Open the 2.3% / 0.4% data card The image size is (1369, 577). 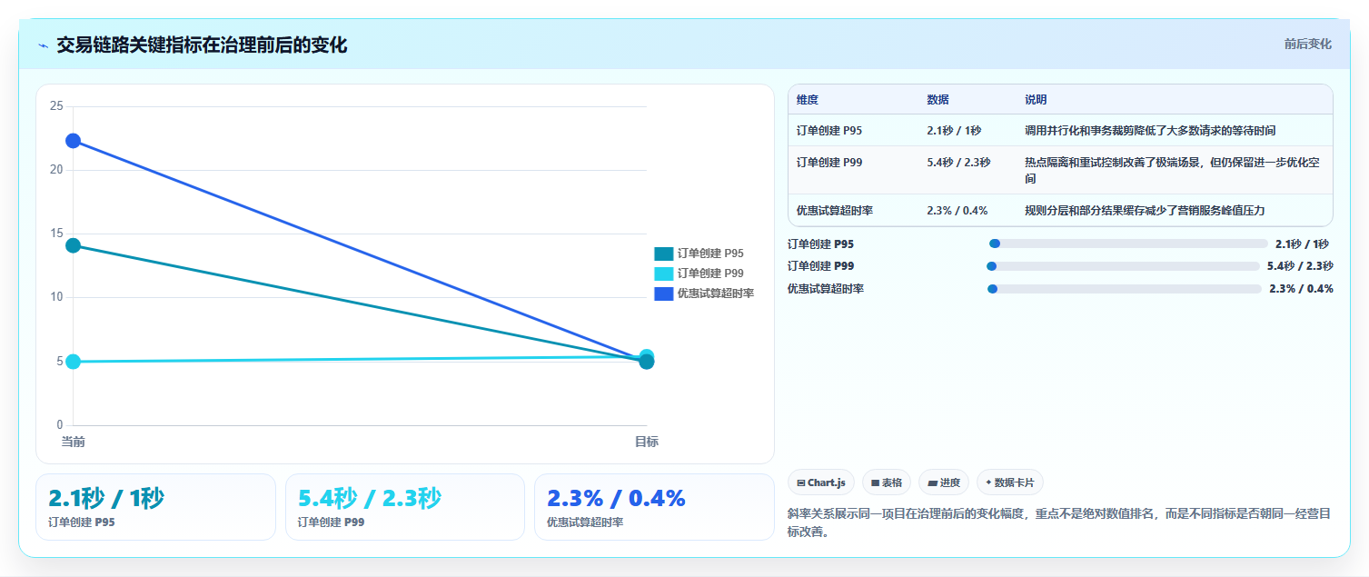point(654,507)
